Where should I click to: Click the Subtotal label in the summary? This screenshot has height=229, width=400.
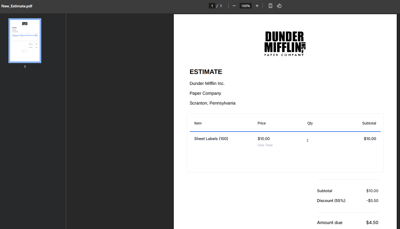325,191
